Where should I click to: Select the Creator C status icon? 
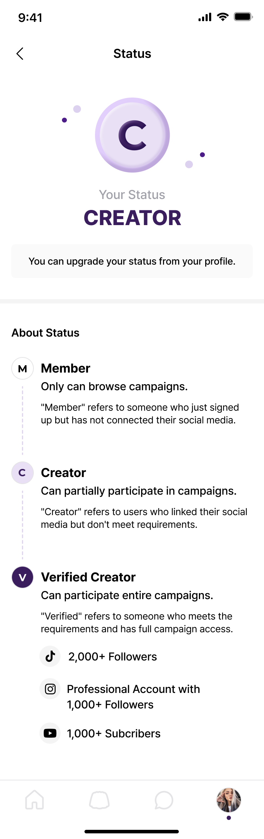[x=23, y=472]
